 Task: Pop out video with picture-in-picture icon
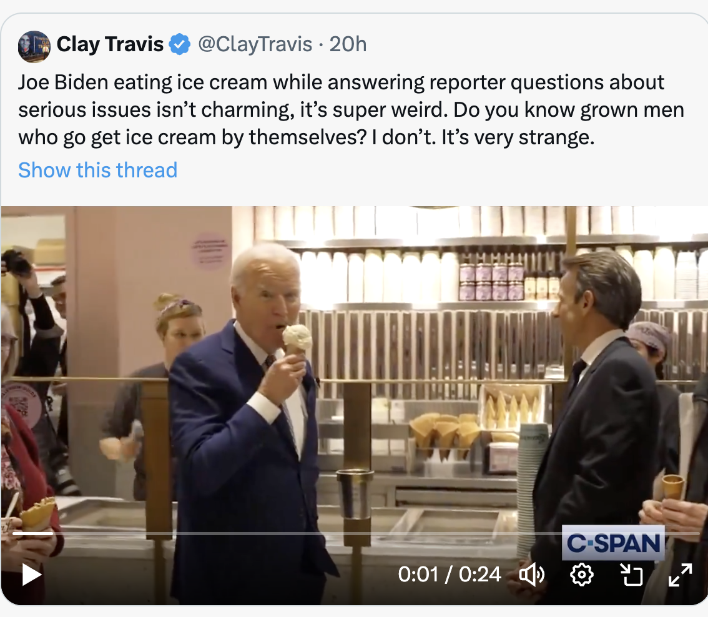(632, 574)
